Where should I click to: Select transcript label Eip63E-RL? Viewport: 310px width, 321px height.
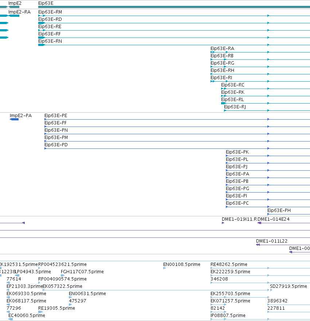pos(232,100)
